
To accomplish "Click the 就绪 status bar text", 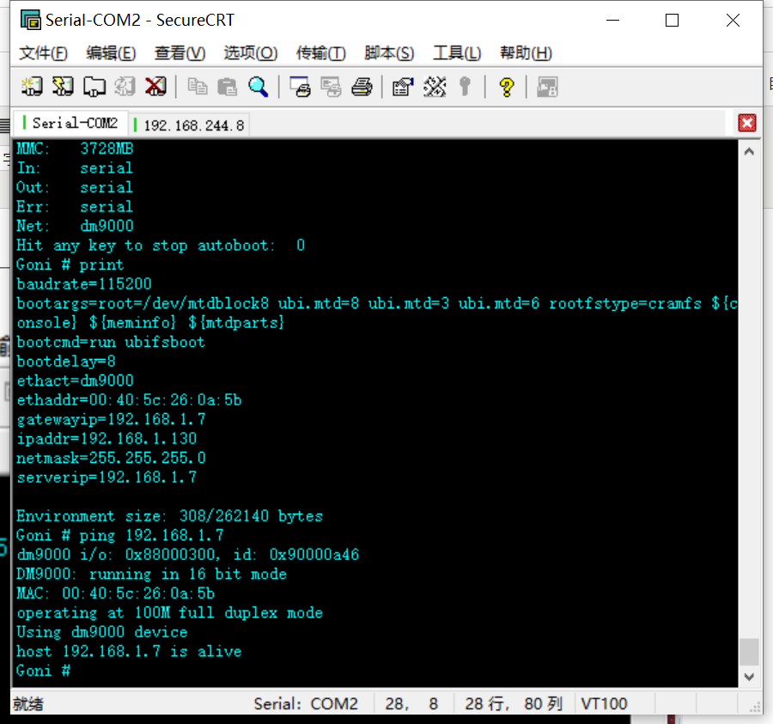I will click(x=28, y=703).
